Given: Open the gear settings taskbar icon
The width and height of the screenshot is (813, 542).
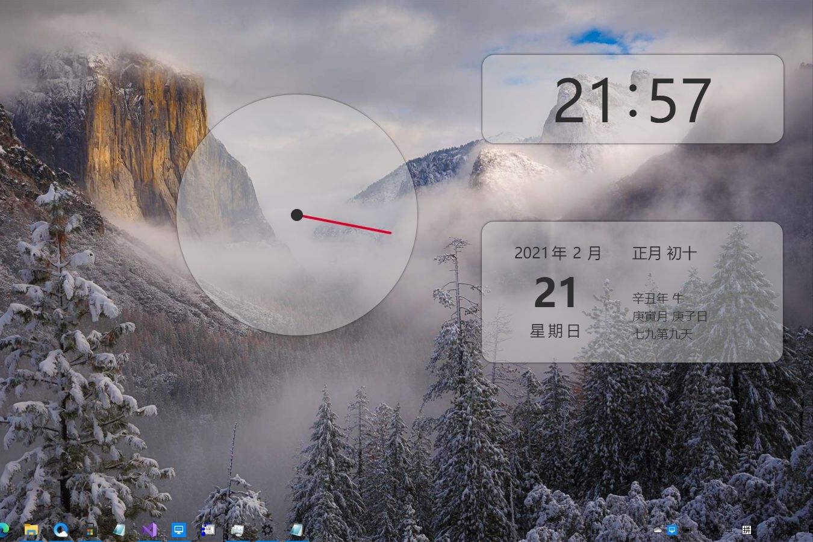Looking at the screenshot, I should pos(267,530).
